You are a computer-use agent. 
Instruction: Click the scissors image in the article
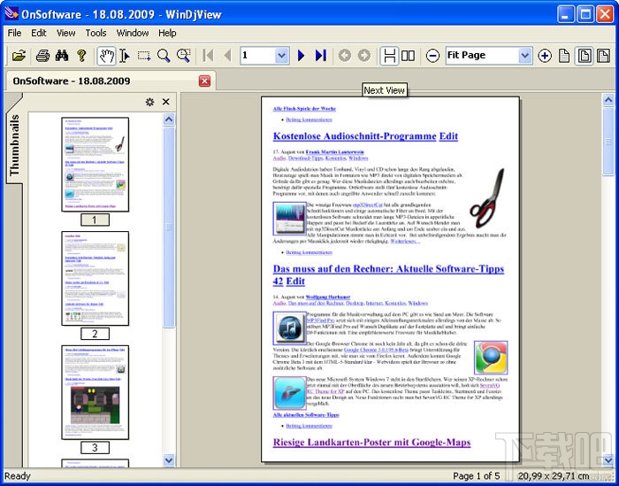(x=486, y=198)
